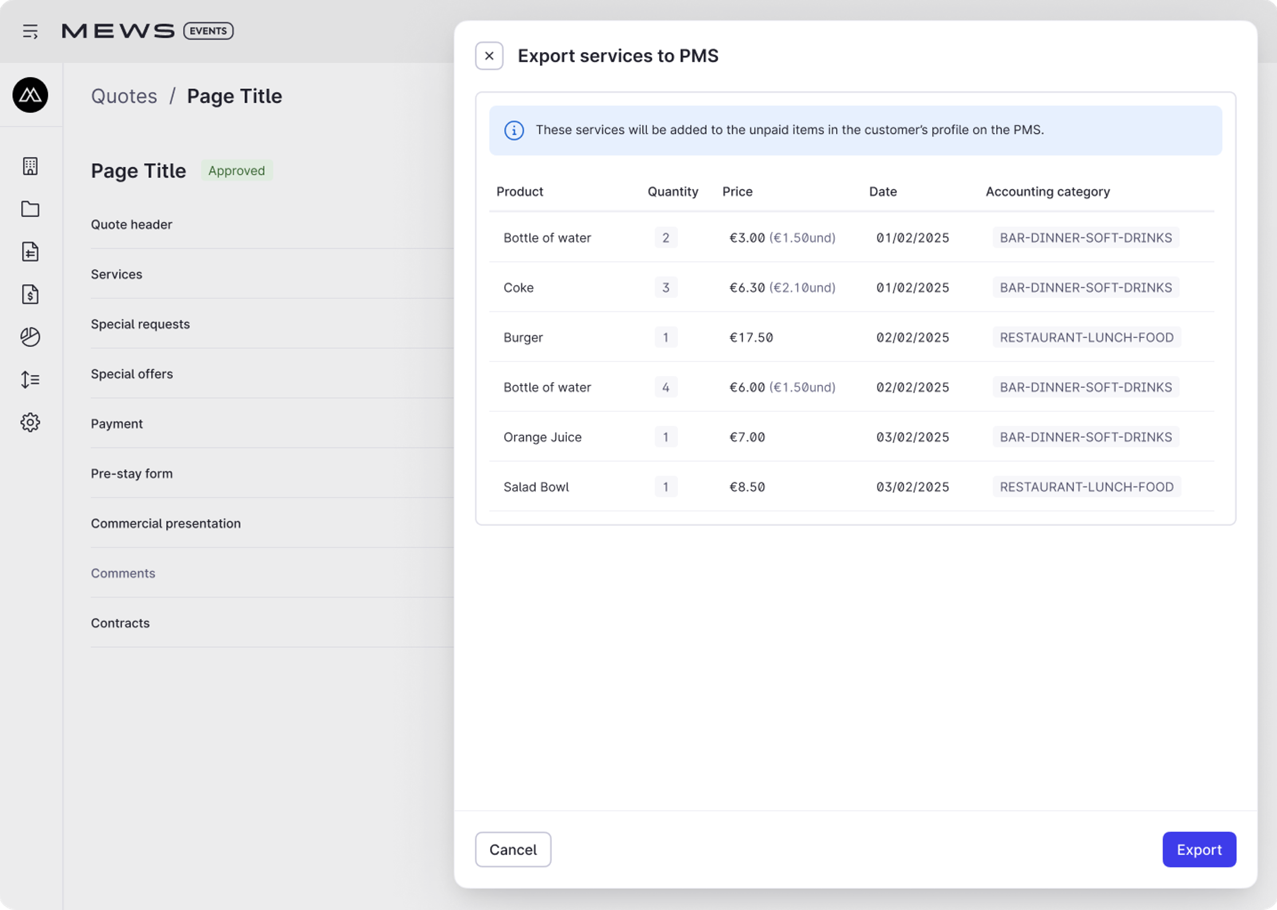Open the folder icon in the sidebar

[30, 209]
